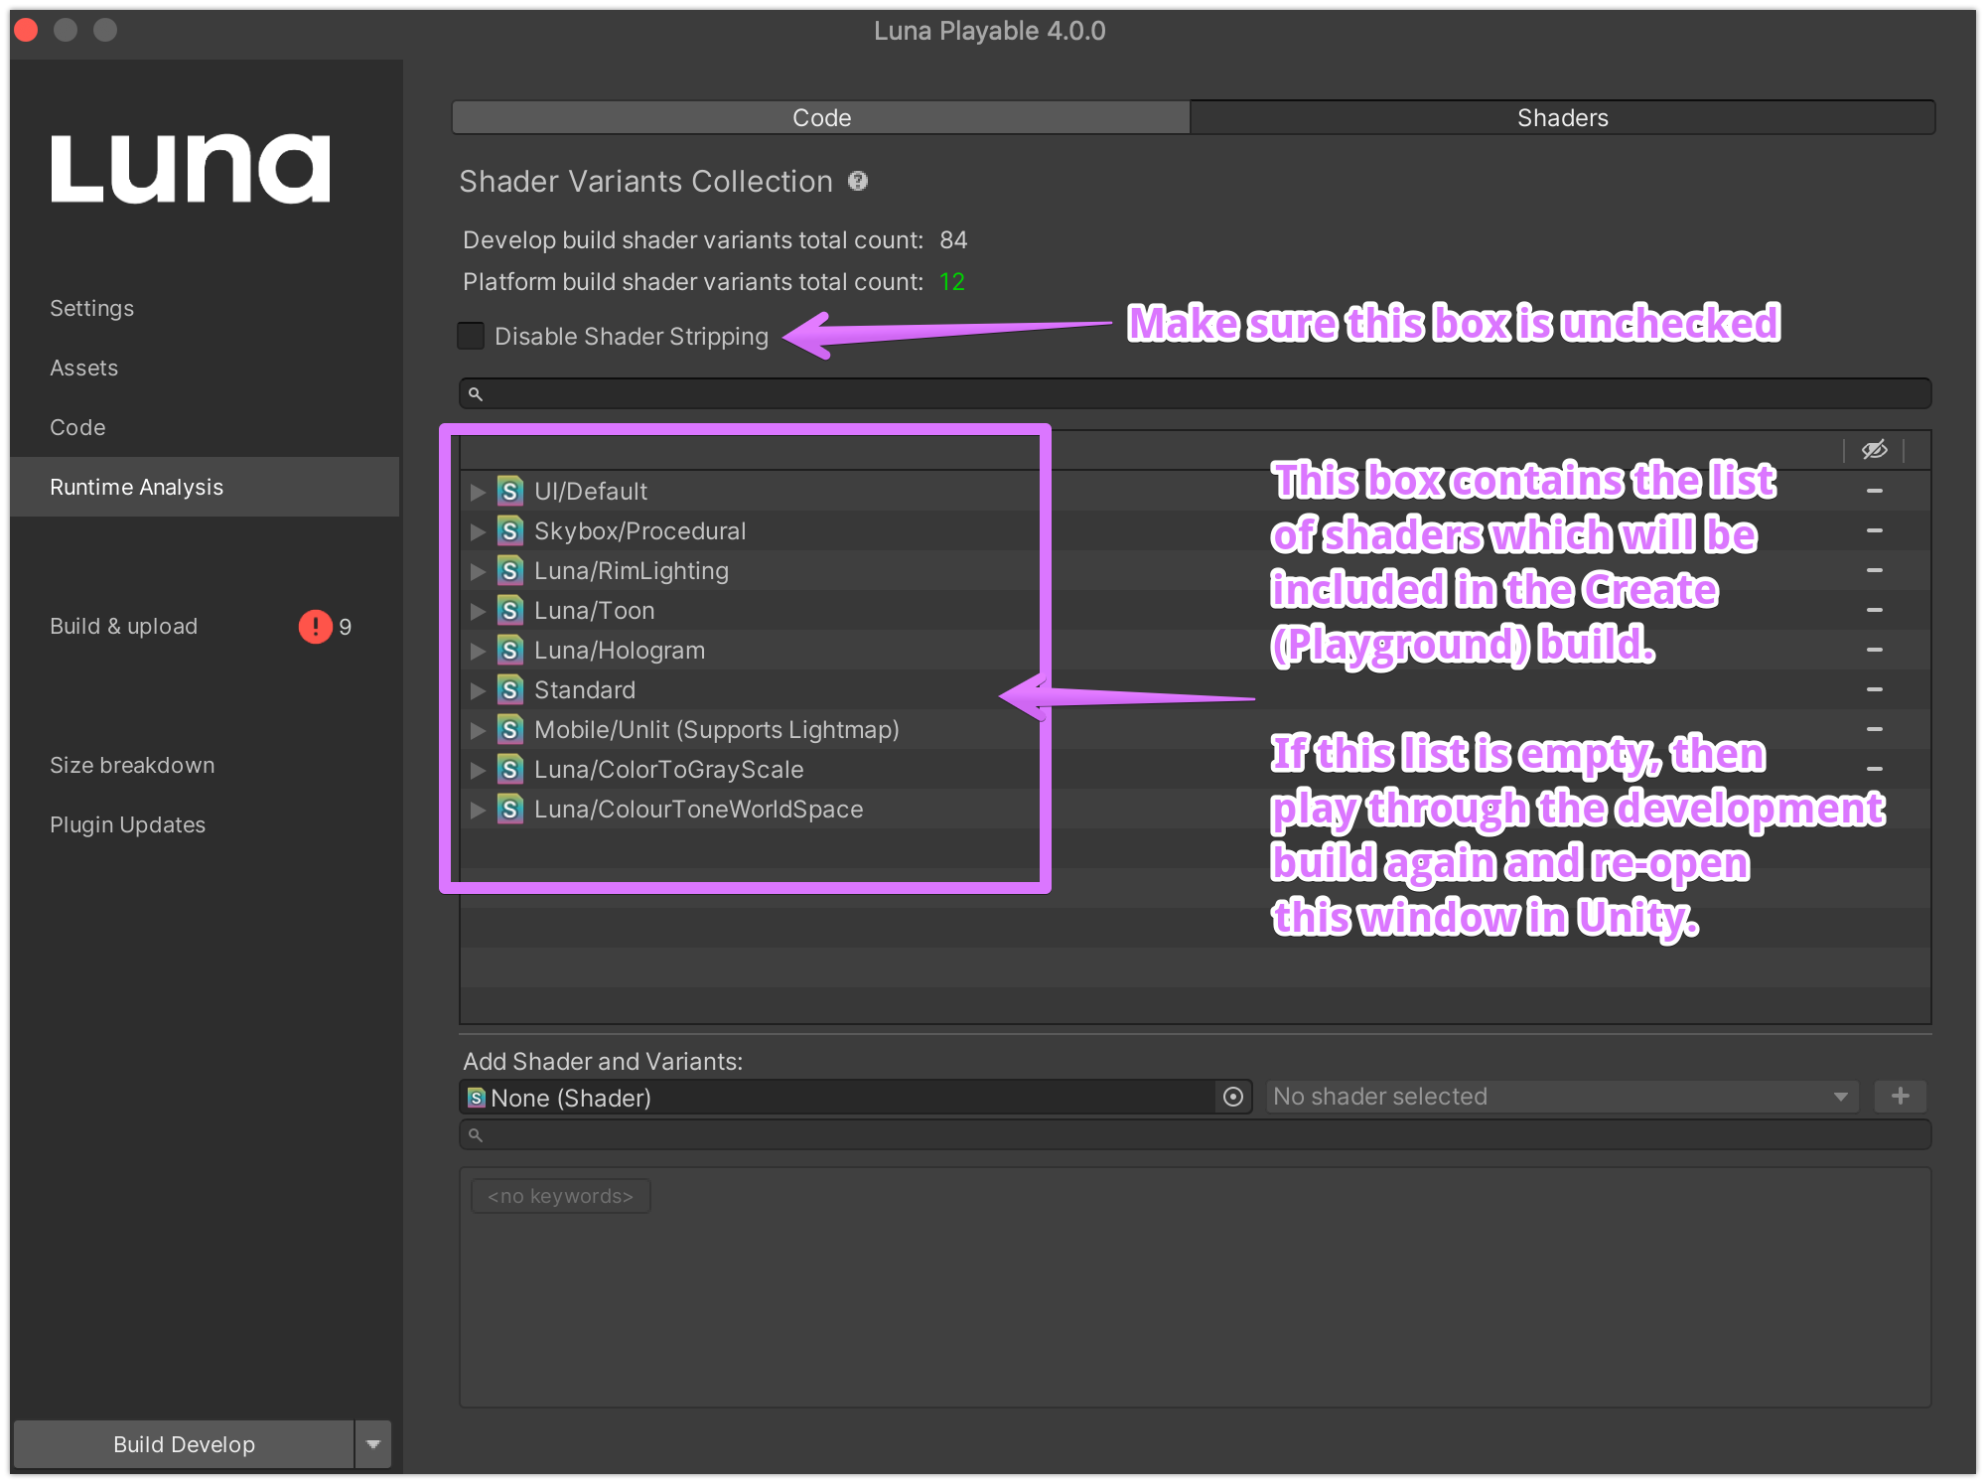1986x1484 pixels.
Task: Click the shader list search field
Action: click(1195, 393)
